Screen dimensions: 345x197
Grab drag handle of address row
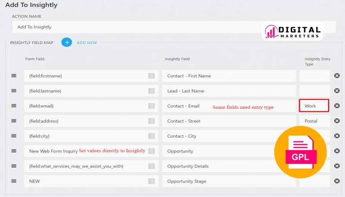click(x=14, y=121)
